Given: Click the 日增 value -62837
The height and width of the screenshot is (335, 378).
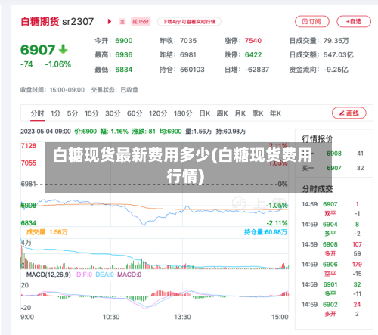Looking at the screenshot, I should 257,70.
